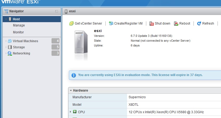Screen dimensions: 221x118
Task: Click the State: label
Action: click(98, 41)
